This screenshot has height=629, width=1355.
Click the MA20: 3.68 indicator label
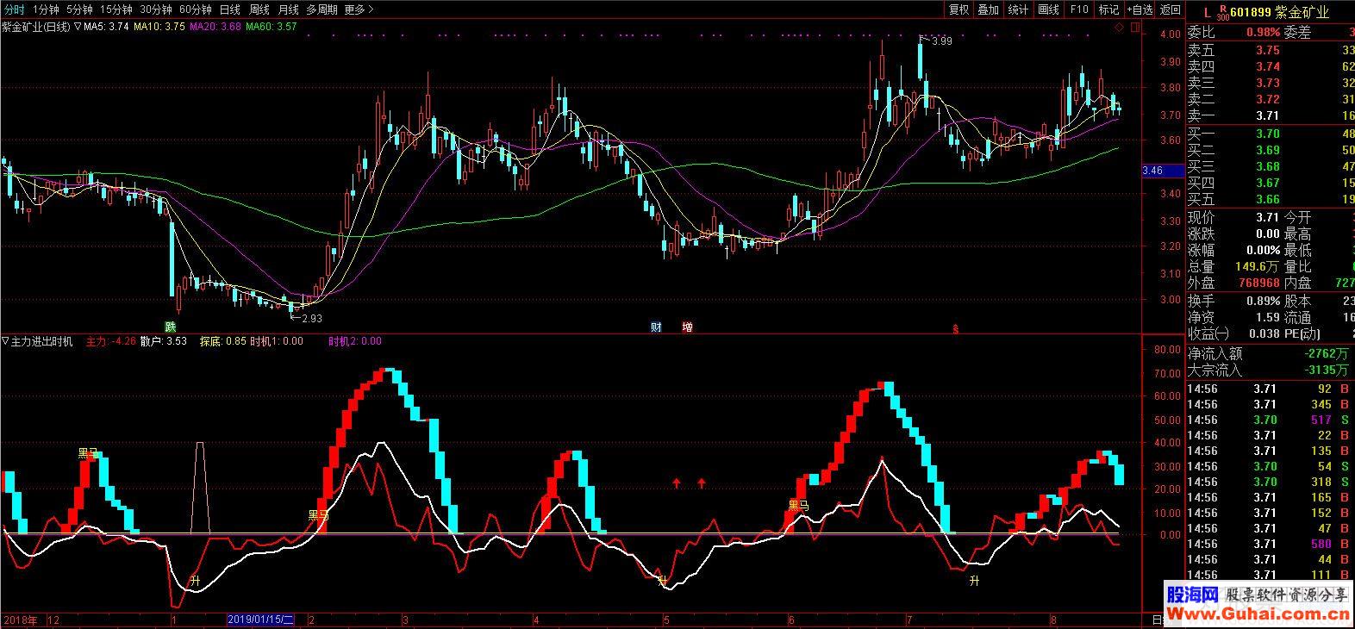pyautogui.click(x=215, y=27)
